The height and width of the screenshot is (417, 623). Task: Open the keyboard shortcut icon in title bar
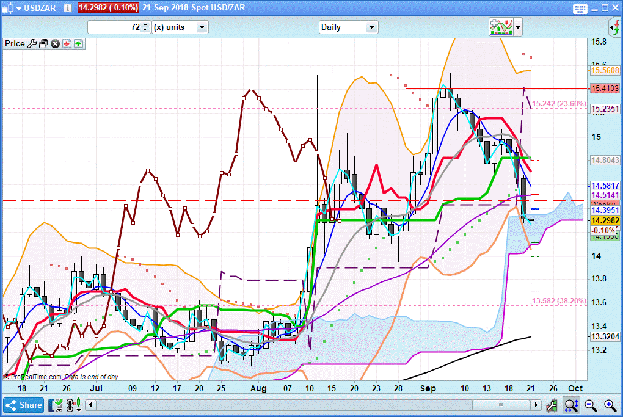[x=580, y=9]
